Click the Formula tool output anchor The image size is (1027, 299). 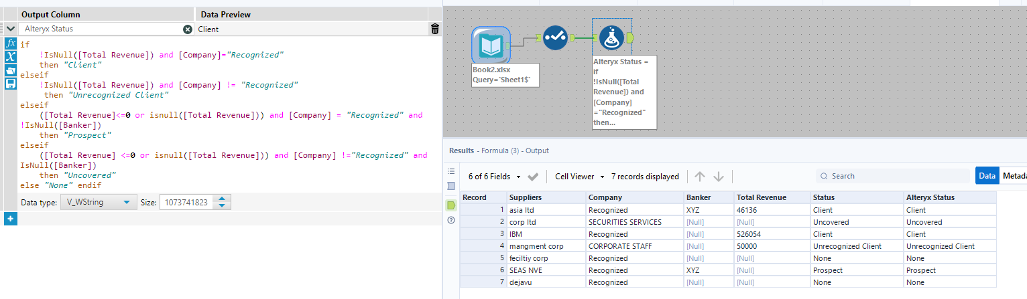pos(631,38)
